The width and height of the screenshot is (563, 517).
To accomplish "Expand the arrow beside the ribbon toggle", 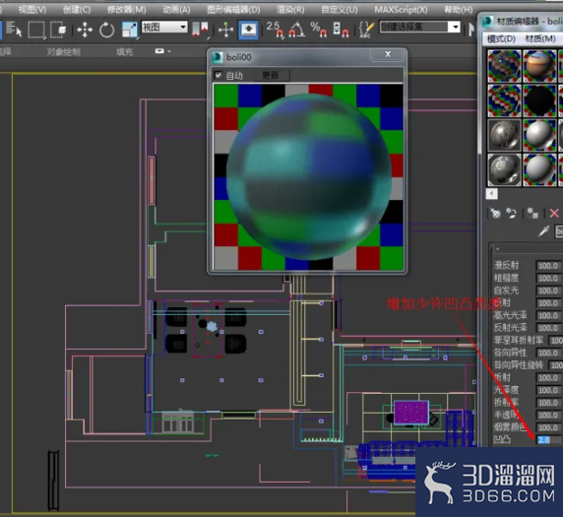I will click(x=169, y=52).
